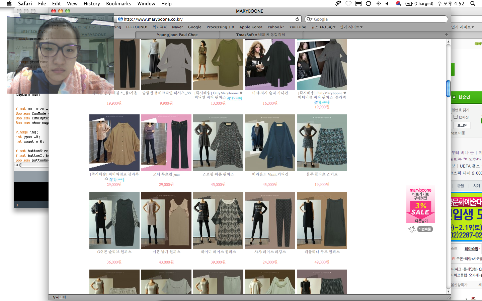Switch to the TmaxSoft tab
This screenshot has width=482, height=301.
[260, 35]
